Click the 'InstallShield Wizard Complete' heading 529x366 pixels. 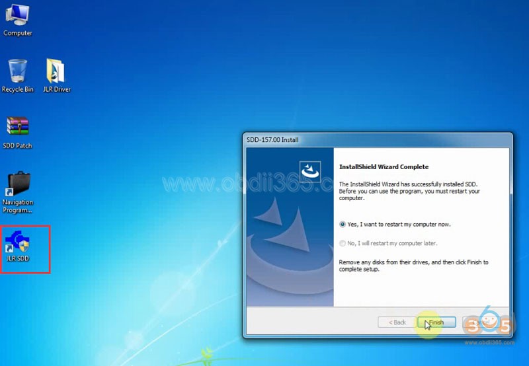(384, 167)
